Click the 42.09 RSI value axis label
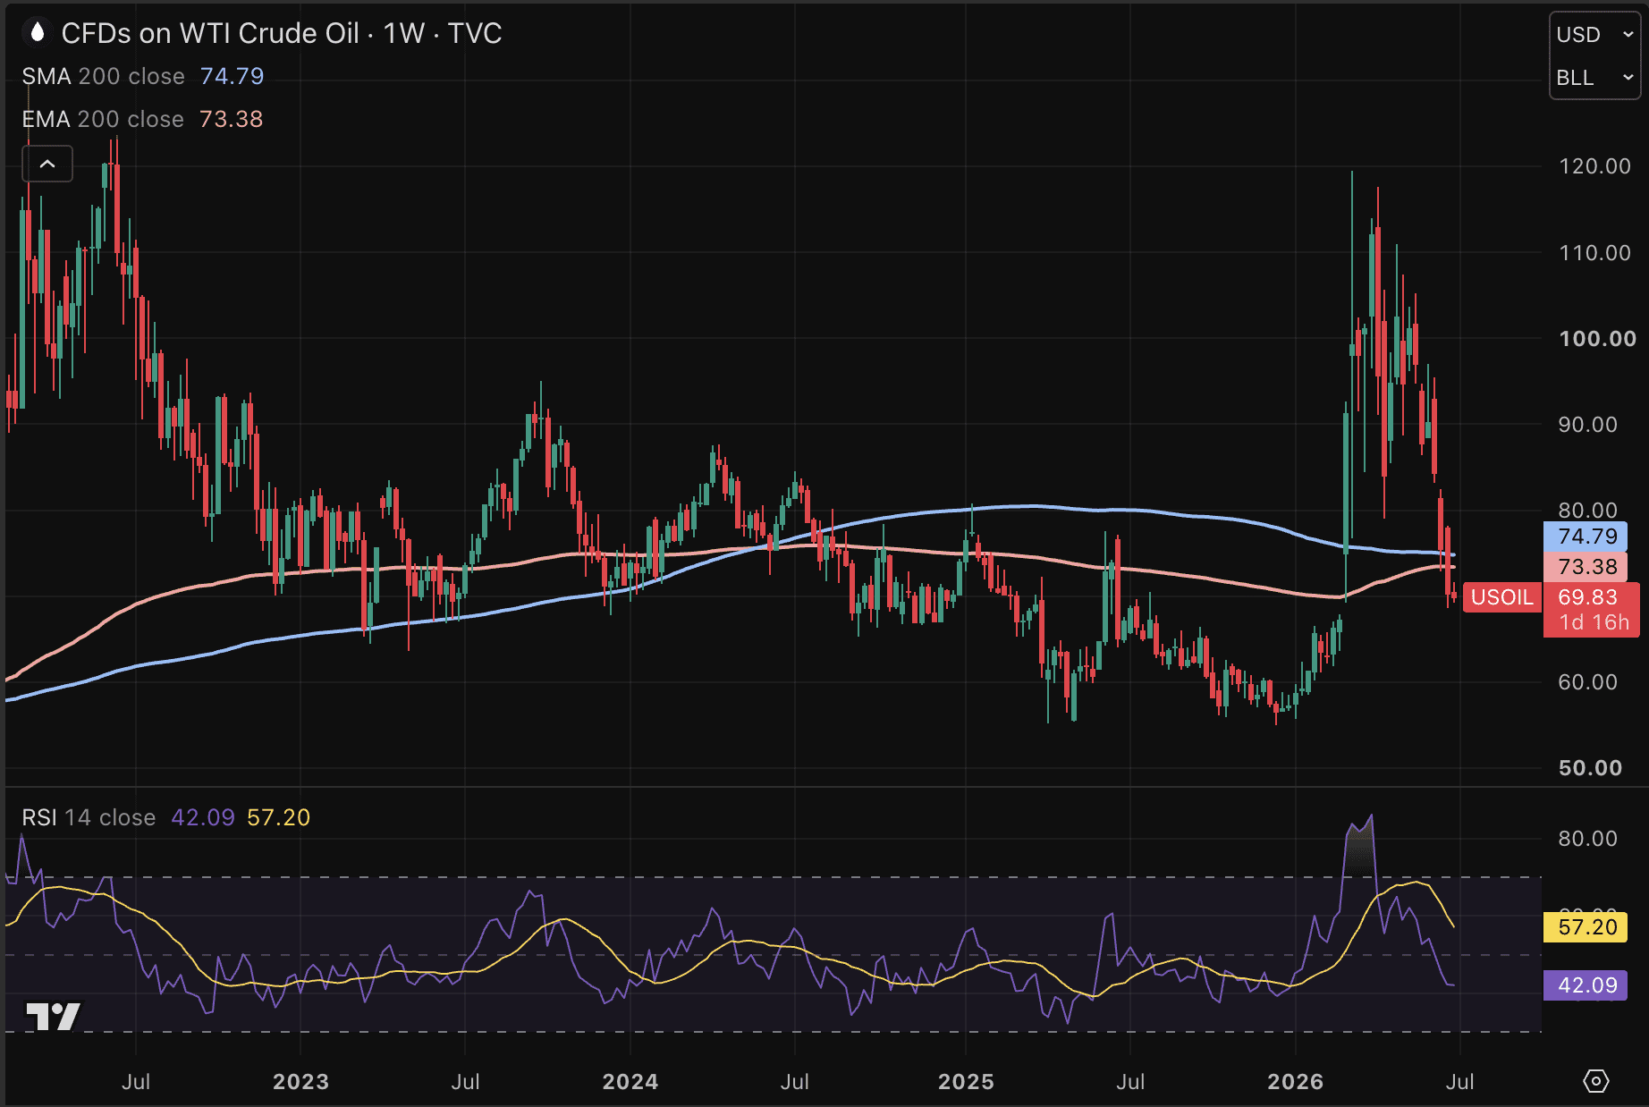Viewport: 1649px width, 1107px height. [1586, 985]
